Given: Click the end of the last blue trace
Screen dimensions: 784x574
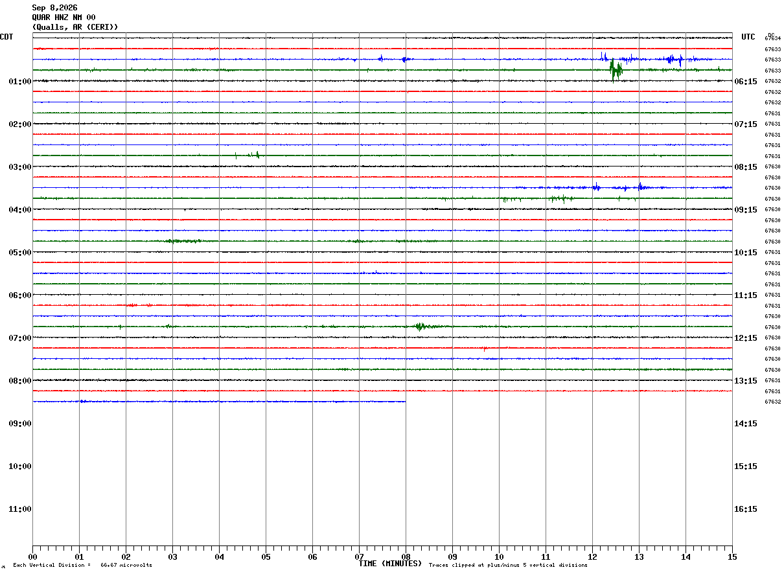Looking at the screenshot, I should (405, 401).
